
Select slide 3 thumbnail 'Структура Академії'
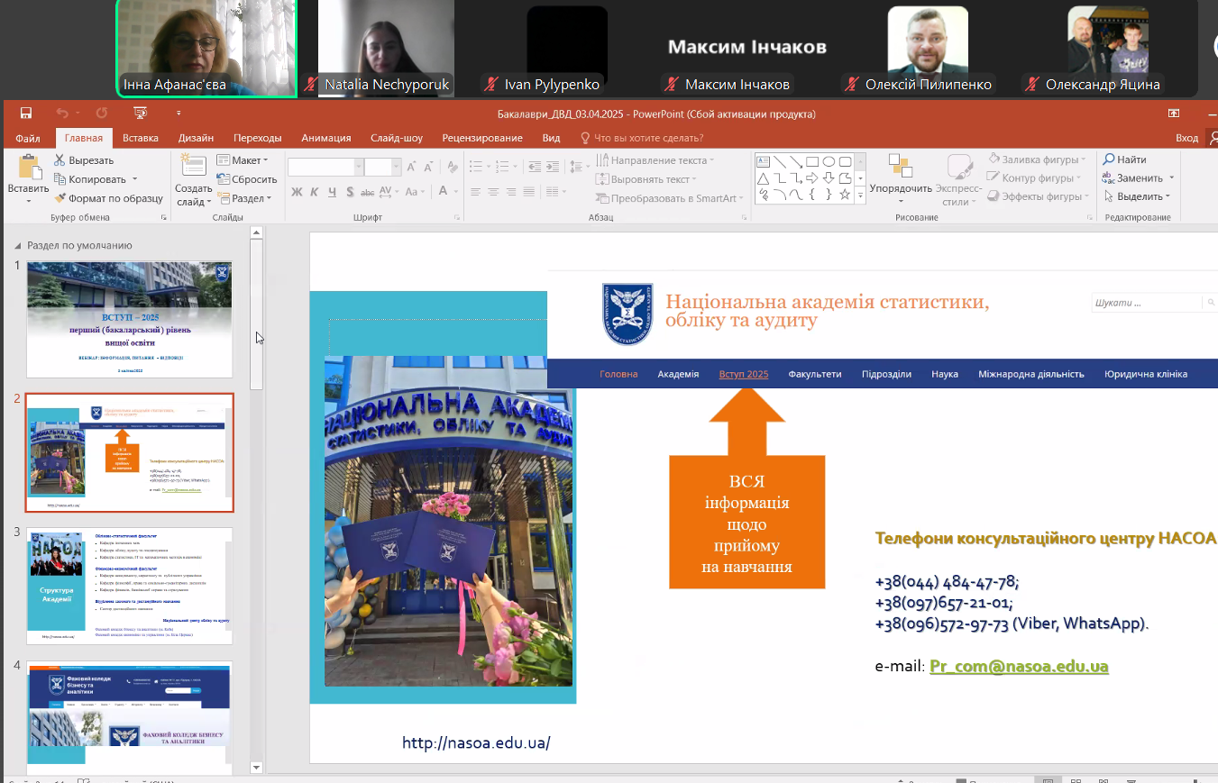(129, 586)
